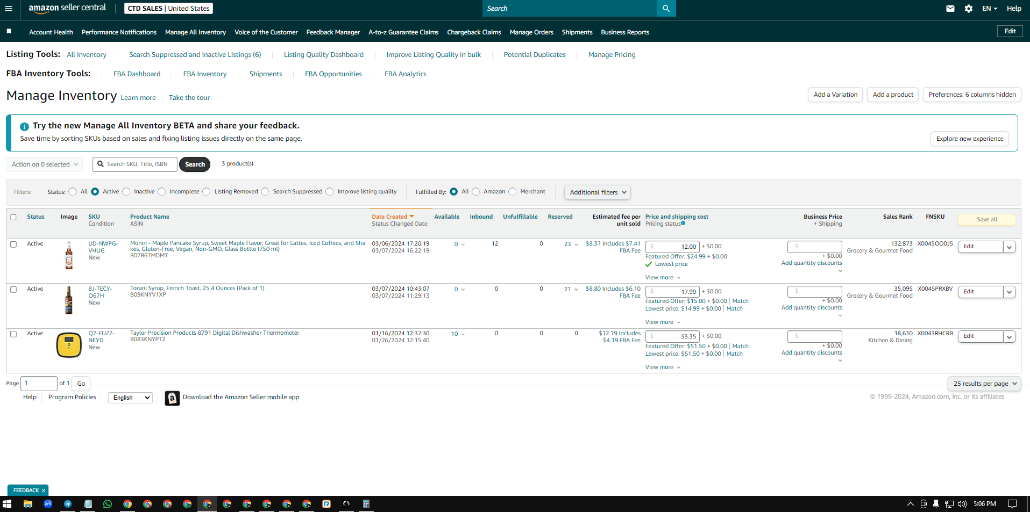Screen dimensions: 1030x512
Task: Choose Fulfilled By Merchant radio button
Action: click(x=513, y=192)
